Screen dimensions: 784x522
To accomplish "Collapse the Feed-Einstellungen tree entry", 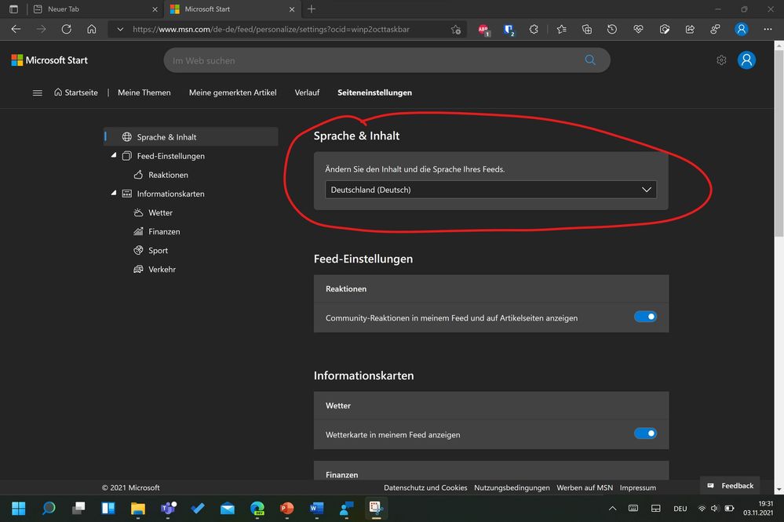I will (114, 156).
